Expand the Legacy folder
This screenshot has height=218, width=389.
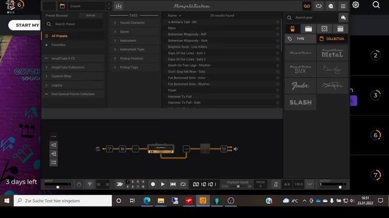pos(46,85)
